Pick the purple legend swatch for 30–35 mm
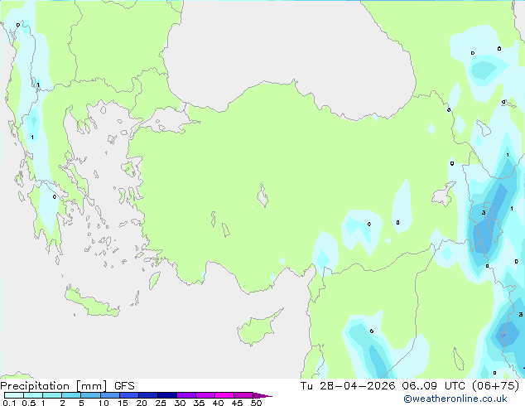Image resolution: width=525 pixels, height=406 pixels. [x=185, y=395]
